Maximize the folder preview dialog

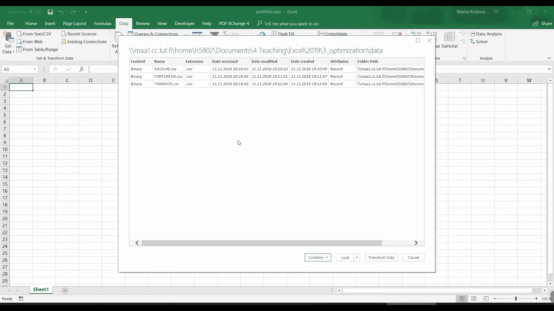tap(418, 41)
